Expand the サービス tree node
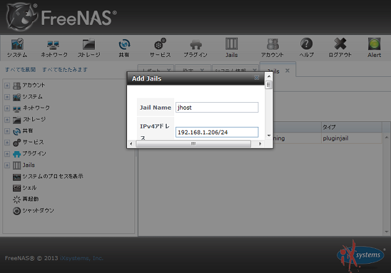This screenshot has height=273, width=391. coord(7,142)
